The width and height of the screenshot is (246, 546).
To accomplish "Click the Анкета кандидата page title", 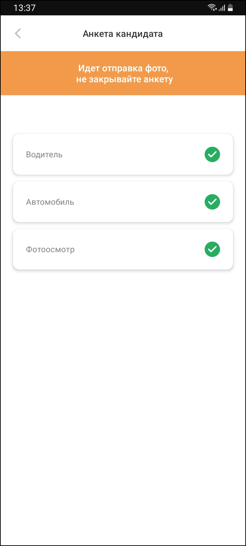I will [x=123, y=34].
